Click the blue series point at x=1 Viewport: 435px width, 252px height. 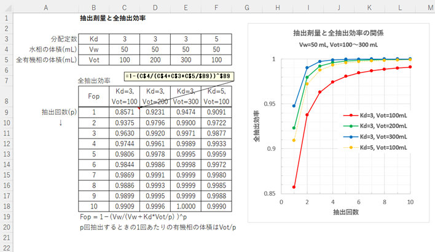(x=294, y=106)
